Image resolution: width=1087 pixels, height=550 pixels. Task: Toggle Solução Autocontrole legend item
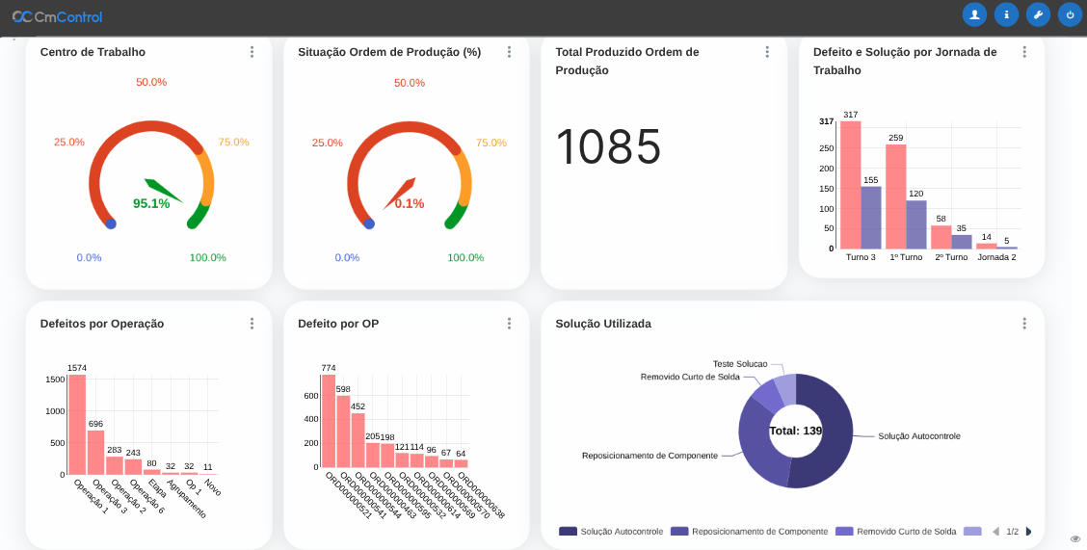pyautogui.click(x=611, y=532)
